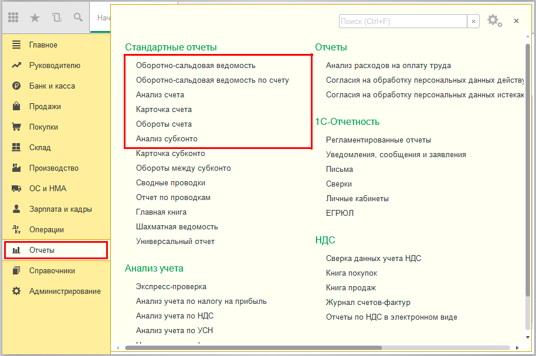Image resolution: width=536 pixels, height=356 pixels.
Task: Open Анализ учета по УСН
Action: pos(174,331)
